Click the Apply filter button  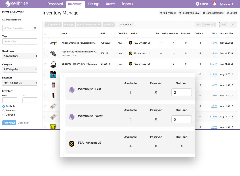9,123
